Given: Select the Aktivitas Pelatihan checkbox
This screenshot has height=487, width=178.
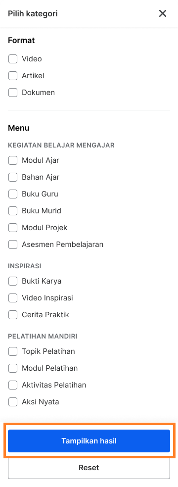Looking at the screenshot, I should click(x=13, y=385).
